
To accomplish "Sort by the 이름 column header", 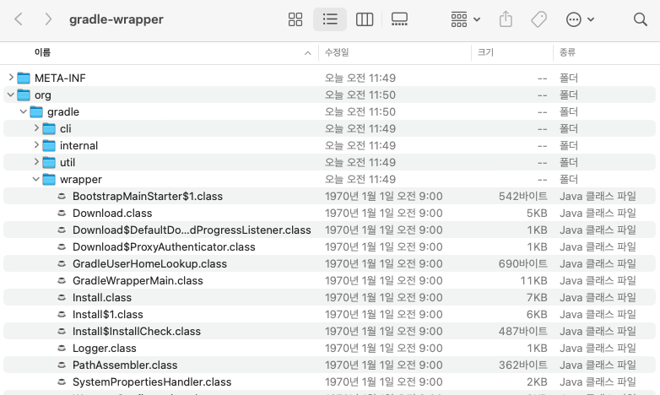I will coord(42,52).
